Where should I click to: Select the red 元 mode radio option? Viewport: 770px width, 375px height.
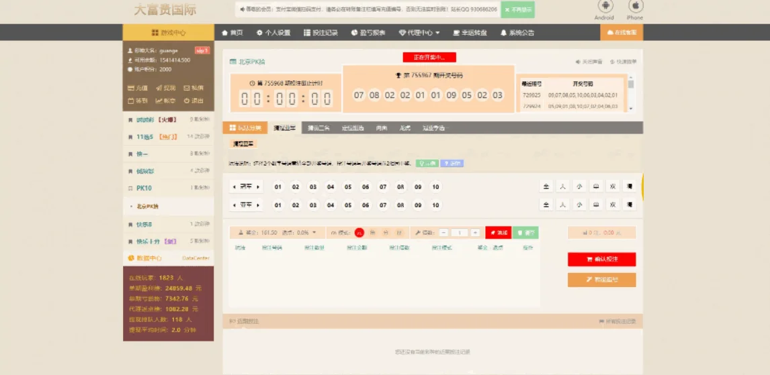[359, 233]
